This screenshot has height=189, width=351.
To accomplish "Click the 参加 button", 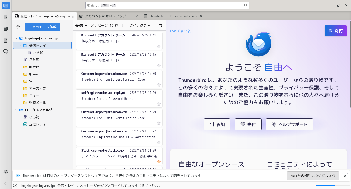I will click(x=217, y=124).
